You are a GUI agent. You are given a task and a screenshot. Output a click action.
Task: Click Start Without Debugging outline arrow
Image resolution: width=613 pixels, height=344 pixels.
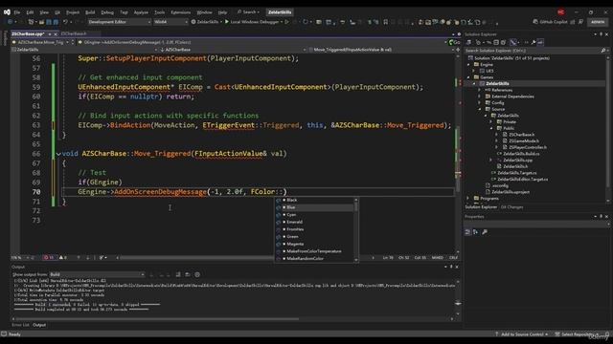click(287, 22)
